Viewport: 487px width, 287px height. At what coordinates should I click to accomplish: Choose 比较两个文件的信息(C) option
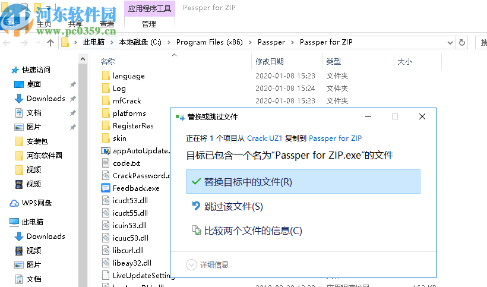click(303, 231)
